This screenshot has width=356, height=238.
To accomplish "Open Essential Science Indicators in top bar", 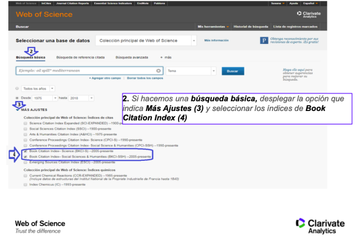I will coord(113,4).
